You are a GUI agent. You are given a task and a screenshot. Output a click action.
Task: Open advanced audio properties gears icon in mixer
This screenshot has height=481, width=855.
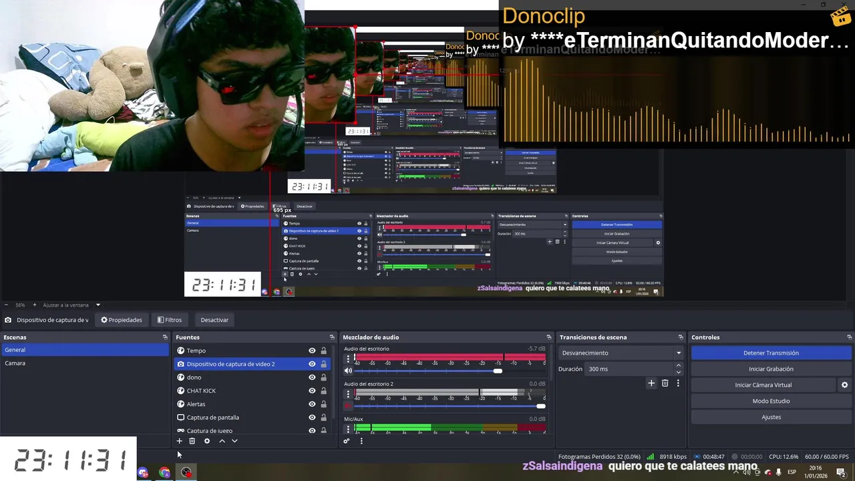346,441
